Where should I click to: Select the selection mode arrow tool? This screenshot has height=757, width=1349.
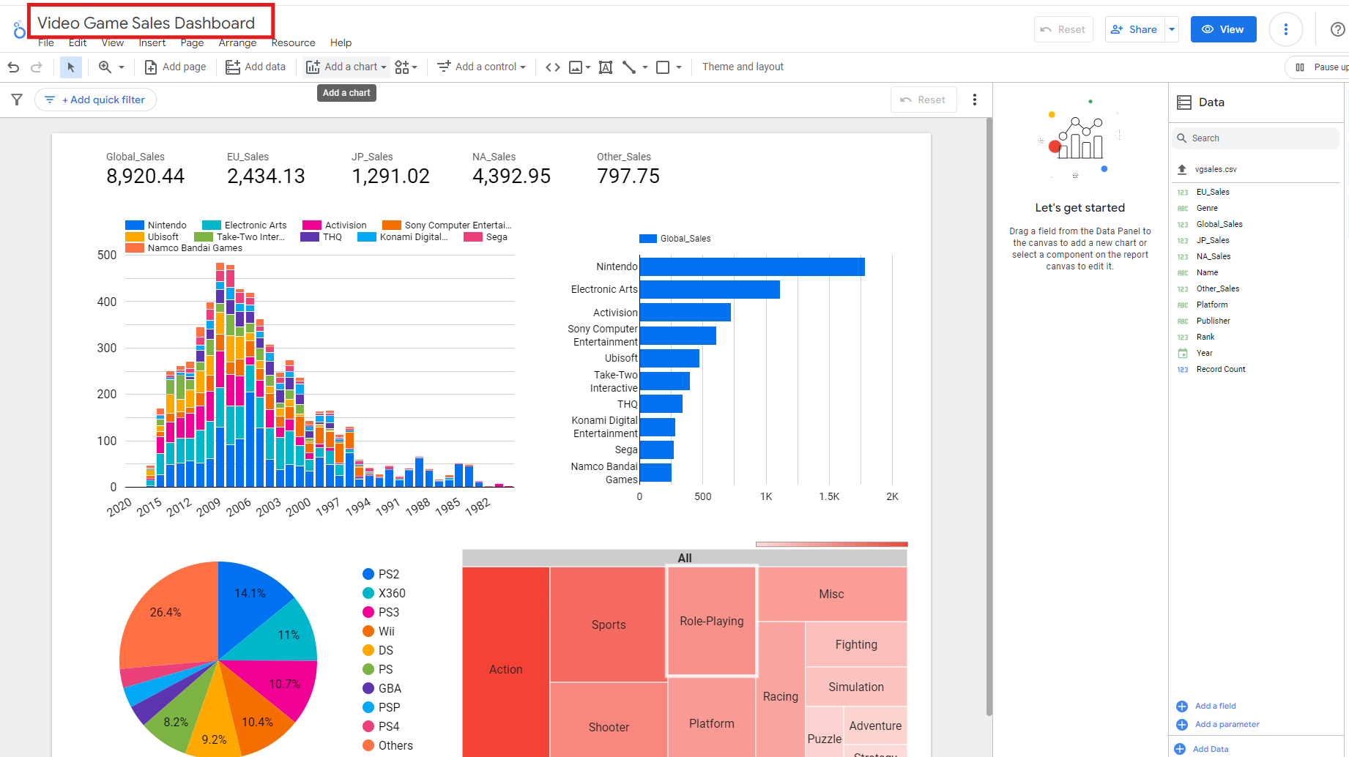pos(71,67)
